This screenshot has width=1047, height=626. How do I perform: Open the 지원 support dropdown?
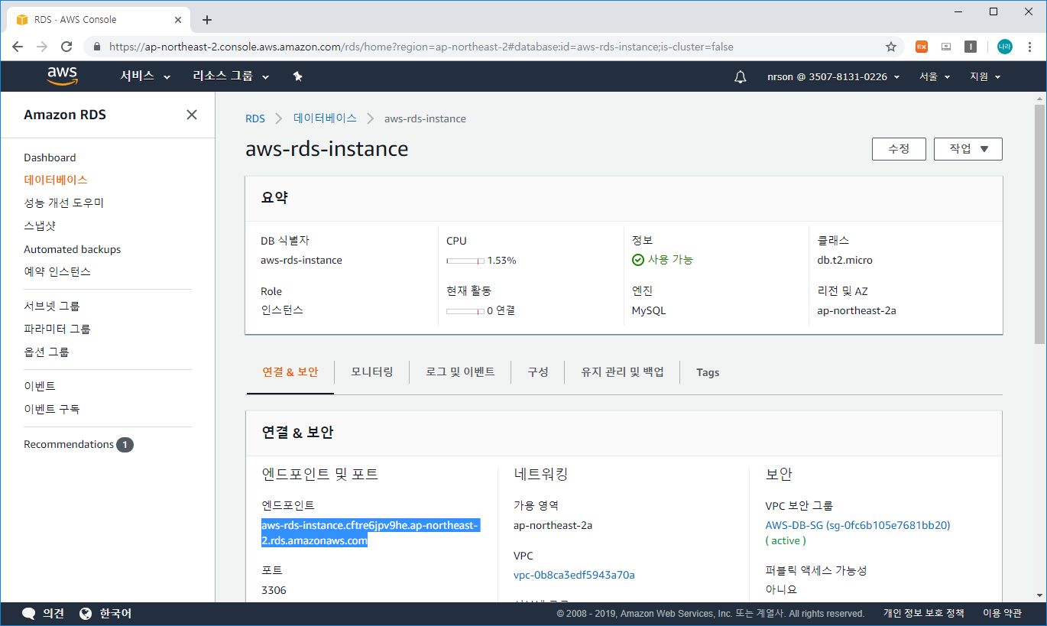[985, 76]
